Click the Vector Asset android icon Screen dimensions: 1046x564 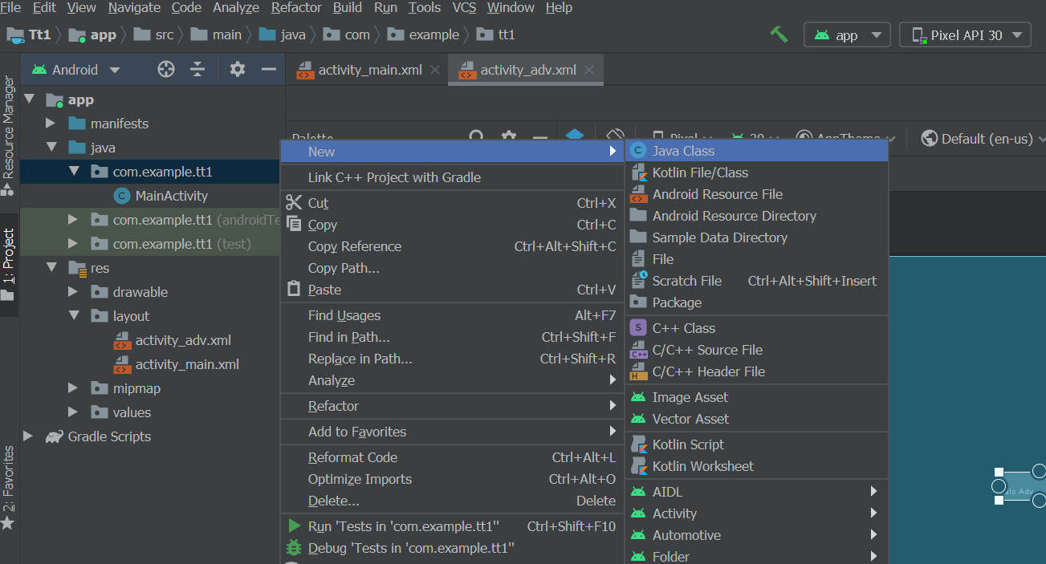638,419
